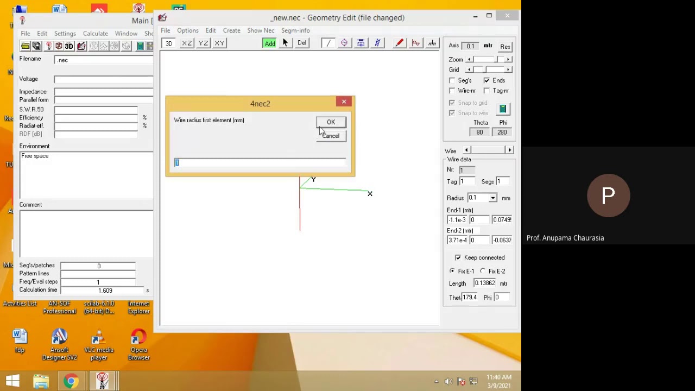695x391 pixels.
Task: Click Cancel in the 4nec2 dialog
Action: 331,136
